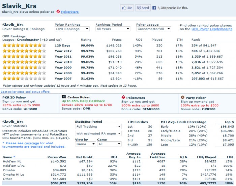Click the PokerStars spade icon in header
The width and height of the screenshot is (236, 186).
tap(58, 11)
